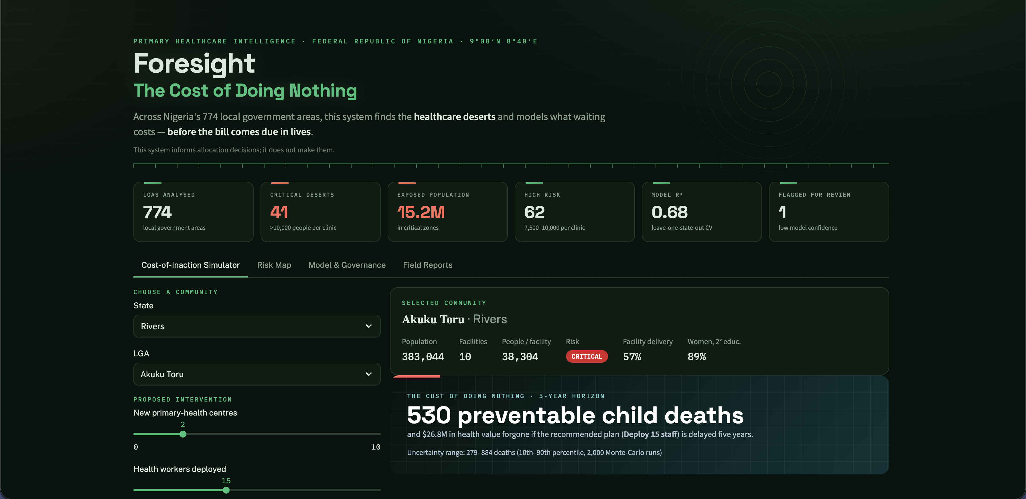Click the 'This system informs allocation decisions' disclaimer
Image resolution: width=1026 pixels, height=499 pixels.
coord(234,150)
